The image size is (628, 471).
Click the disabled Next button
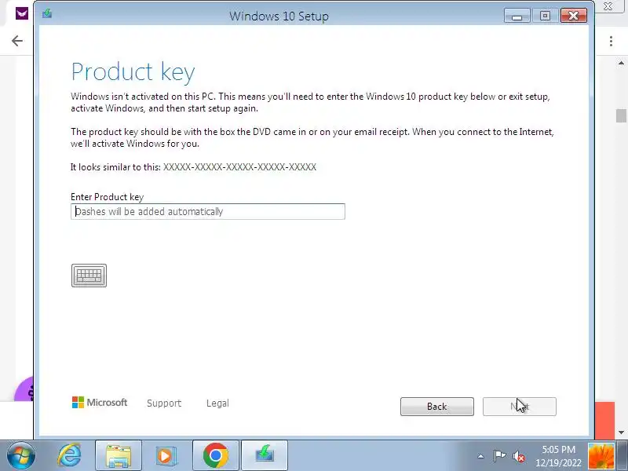pos(520,407)
